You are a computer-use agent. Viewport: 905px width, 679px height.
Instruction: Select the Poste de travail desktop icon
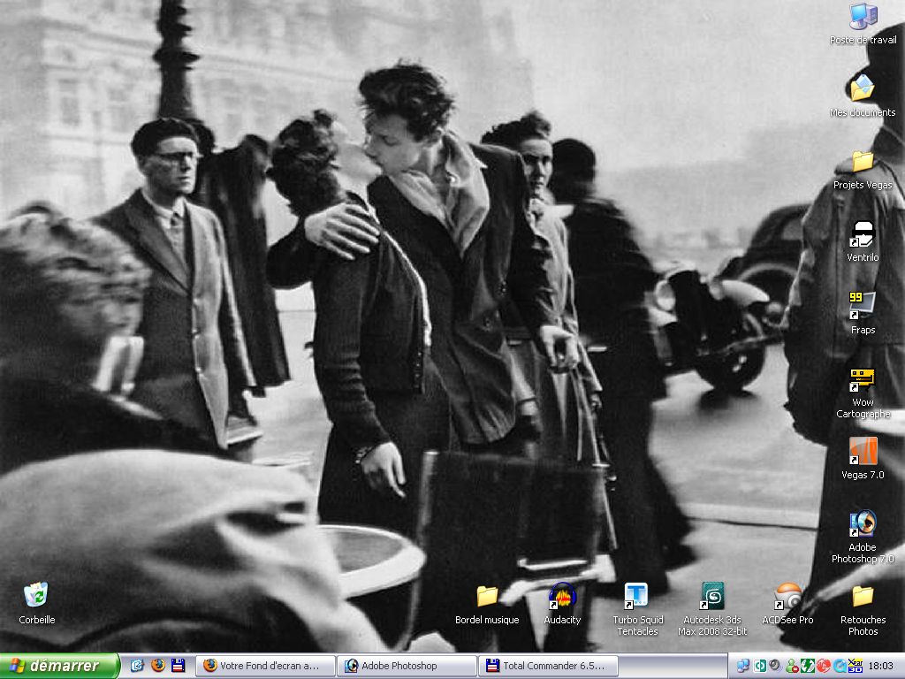(x=863, y=24)
